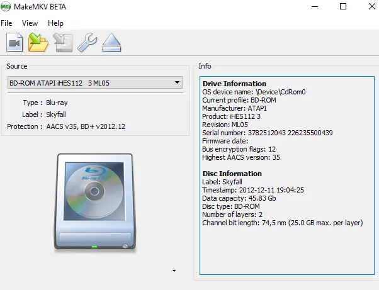The width and height of the screenshot is (379, 290).
Task: Click the large Blu-ray drive image
Action: coord(94,202)
